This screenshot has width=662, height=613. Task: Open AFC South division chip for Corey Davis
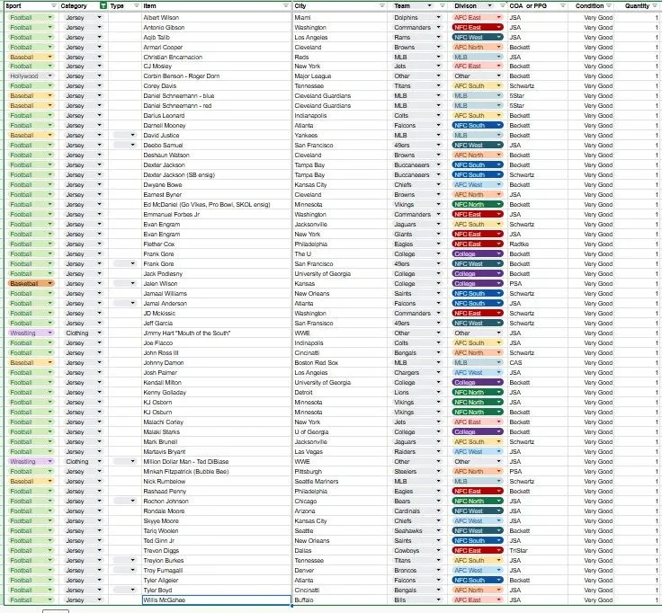(478, 85)
